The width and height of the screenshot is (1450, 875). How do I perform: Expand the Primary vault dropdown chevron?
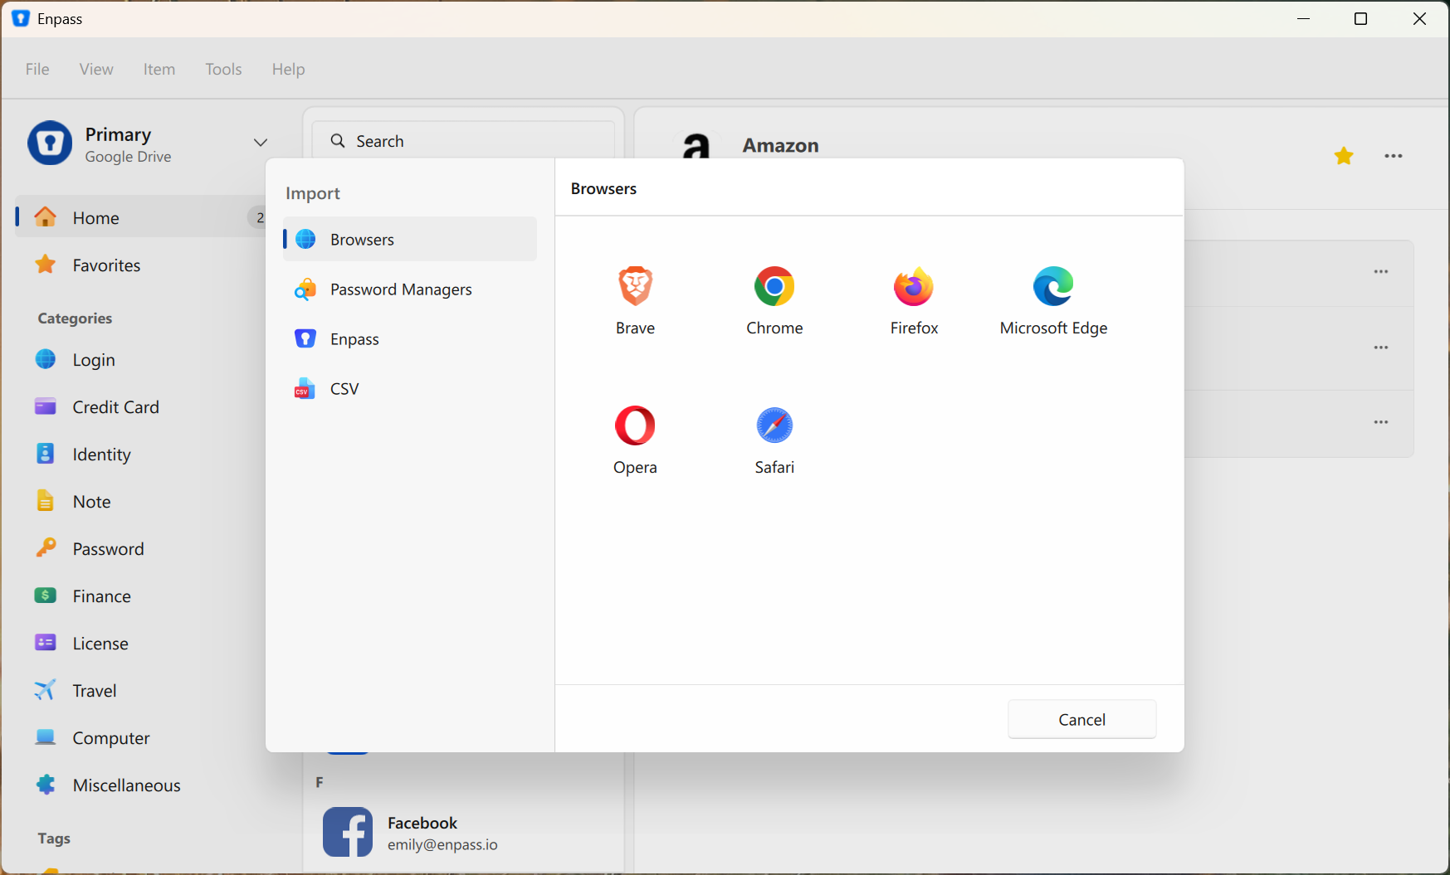click(x=261, y=143)
